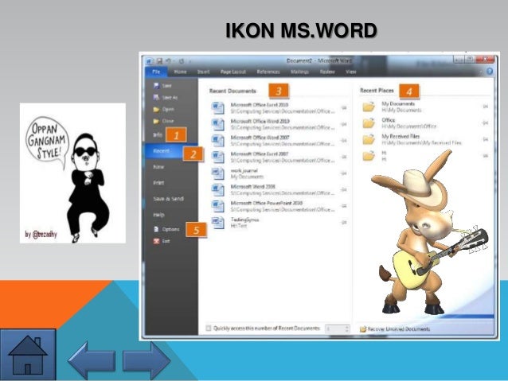Switch to the Mailings tab
508x381 pixels.
[299, 72]
